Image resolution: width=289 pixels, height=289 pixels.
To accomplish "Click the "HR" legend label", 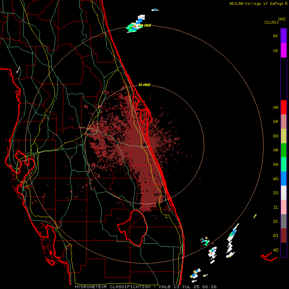I will point(276,150).
